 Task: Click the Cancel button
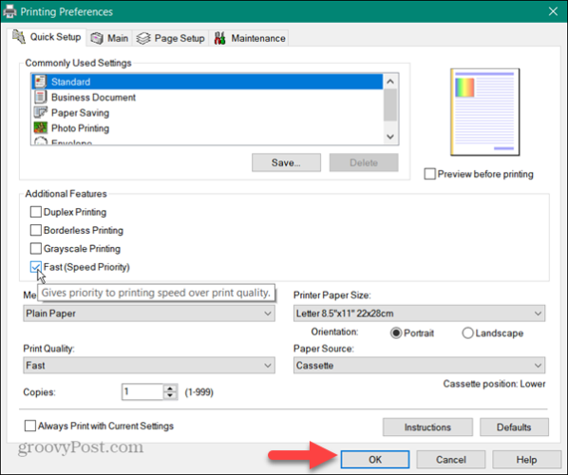(450, 460)
